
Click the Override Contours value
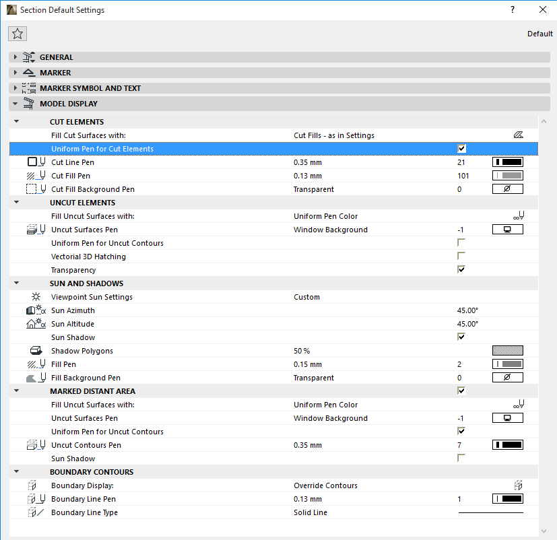325,485
